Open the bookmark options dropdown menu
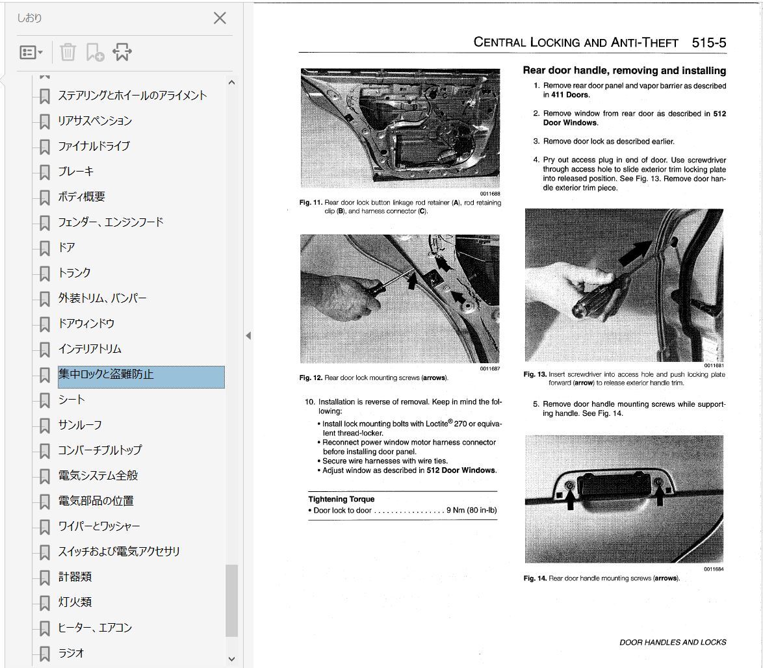The height and width of the screenshot is (668, 763). (31, 52)
